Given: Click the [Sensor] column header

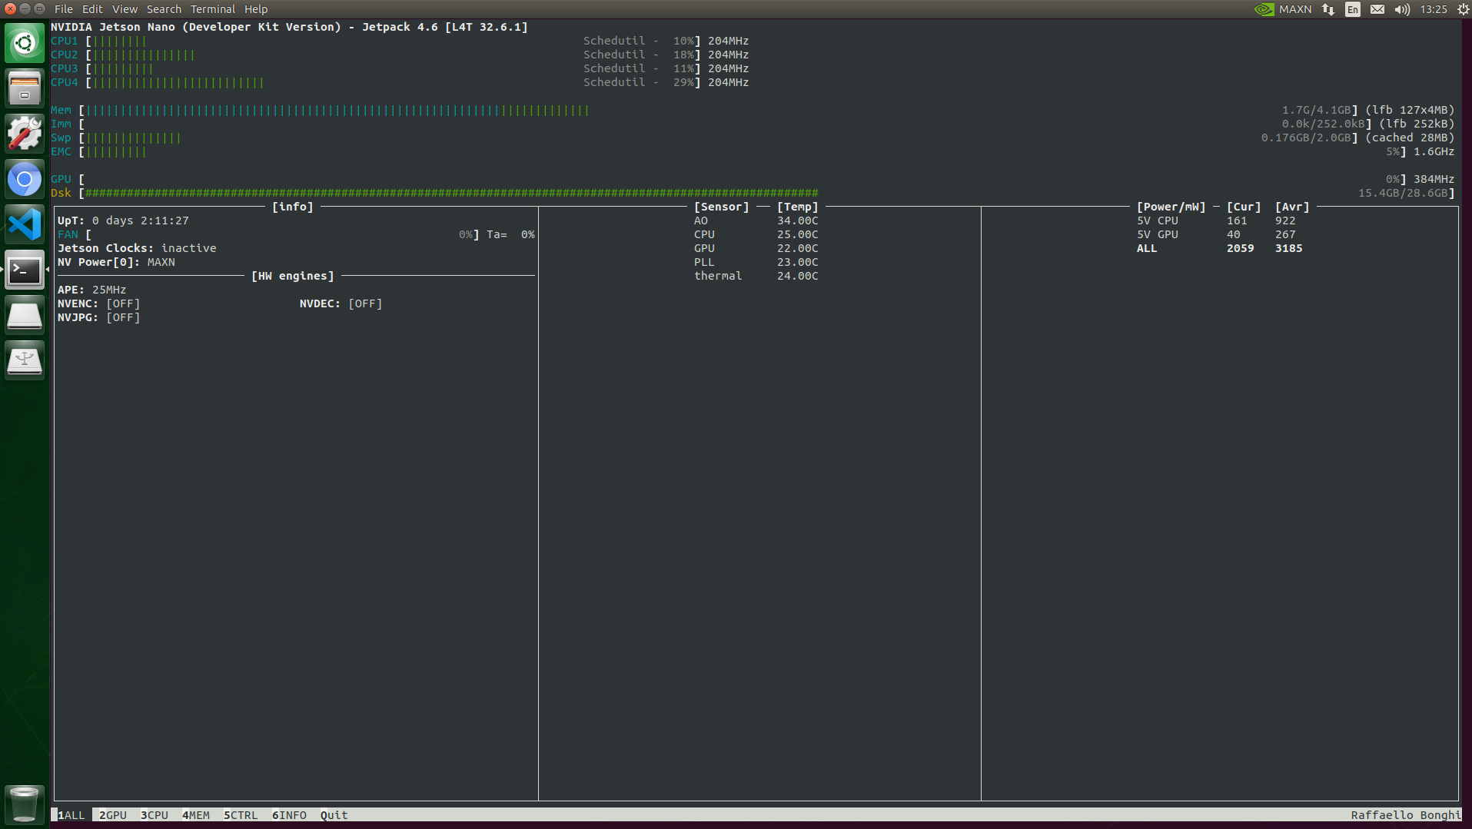Looking at the screenshot, I should [721, 207].
